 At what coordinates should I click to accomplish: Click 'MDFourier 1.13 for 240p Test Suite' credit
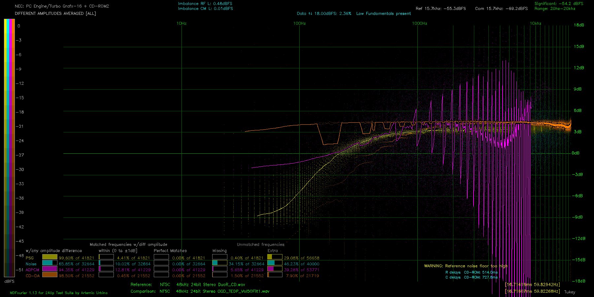click(x=59, y=293)
